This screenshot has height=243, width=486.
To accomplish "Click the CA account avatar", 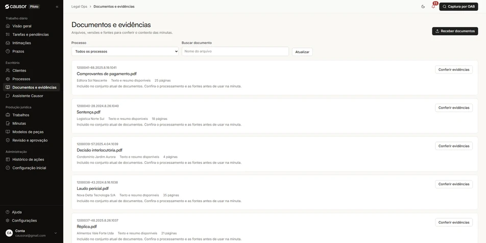I will [x=9, y=233].
